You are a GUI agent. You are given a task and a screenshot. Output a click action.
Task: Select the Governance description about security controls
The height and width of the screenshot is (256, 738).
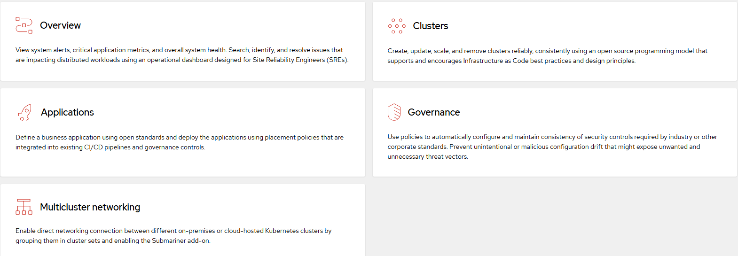pos(552,147)
